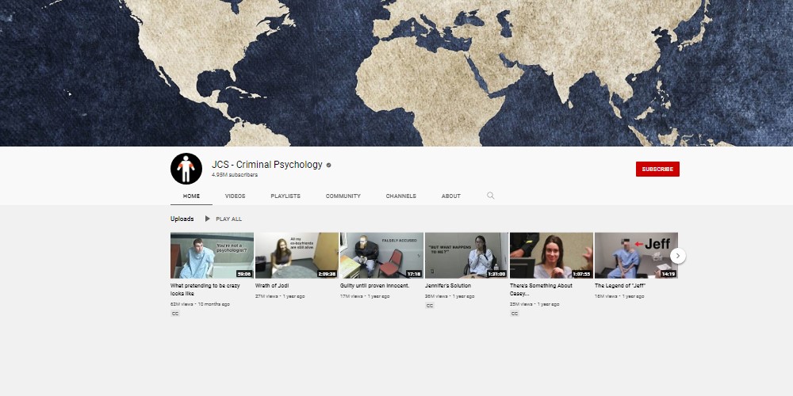Open 'There's Something About Casey...' title
This screenshot has height=396, width=793.
541,289
